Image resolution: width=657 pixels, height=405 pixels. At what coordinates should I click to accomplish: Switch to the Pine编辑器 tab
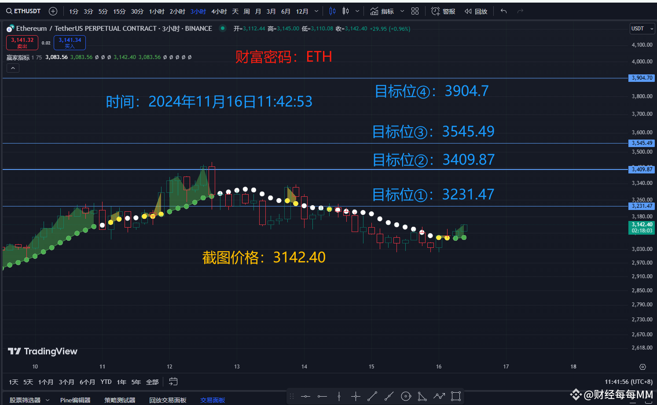(x=75, y=400)
